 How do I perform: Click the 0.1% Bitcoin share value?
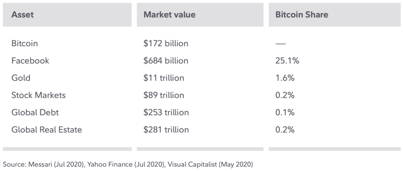(x=285, y=112)
